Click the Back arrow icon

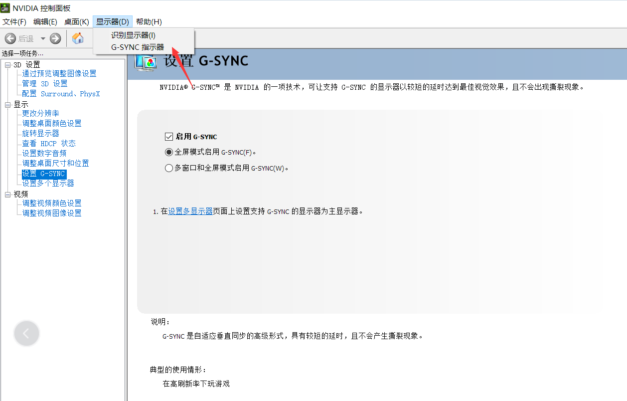pos(10,38)
